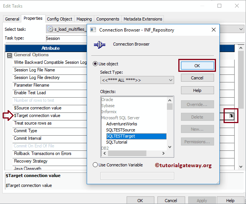This screenshot has width=246, height=204.
Task: Select the Use object radio button
Action: (x=95, y=64)
